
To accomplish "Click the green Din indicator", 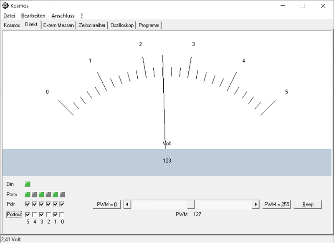I will (x=28, y=184).
